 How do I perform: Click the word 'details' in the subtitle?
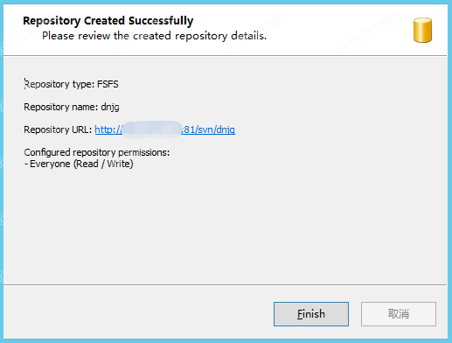247,36
